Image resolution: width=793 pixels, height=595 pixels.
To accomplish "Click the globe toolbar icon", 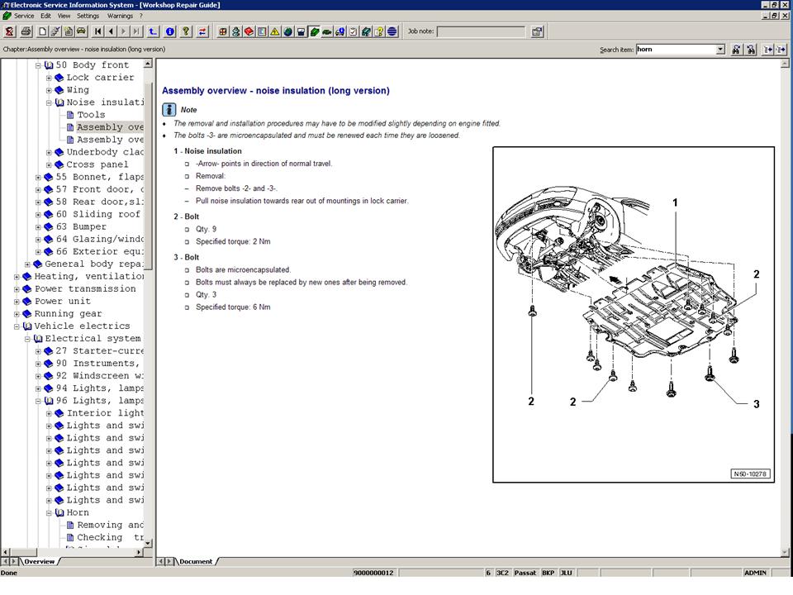I will 287,31.
